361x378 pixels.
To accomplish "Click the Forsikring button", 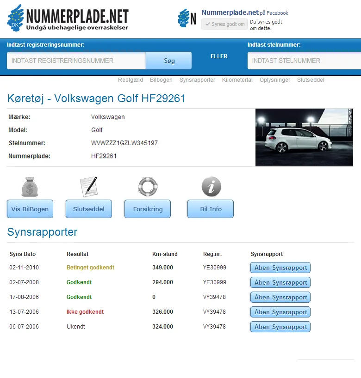I will 148,209.
